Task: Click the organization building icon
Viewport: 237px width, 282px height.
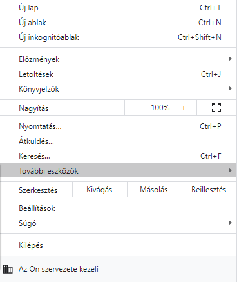Action: pos(8,269)
